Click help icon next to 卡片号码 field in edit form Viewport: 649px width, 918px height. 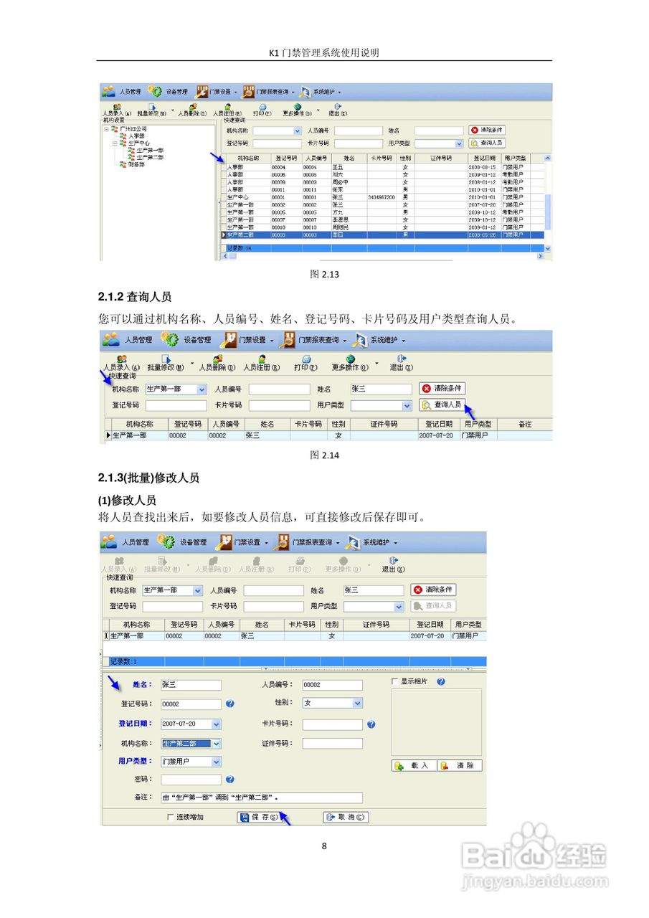[371, 724]
